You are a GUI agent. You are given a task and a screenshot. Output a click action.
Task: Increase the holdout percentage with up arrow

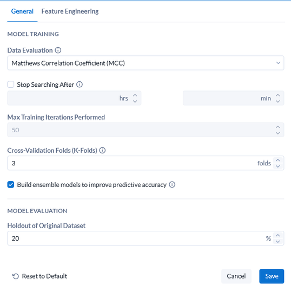277,235
